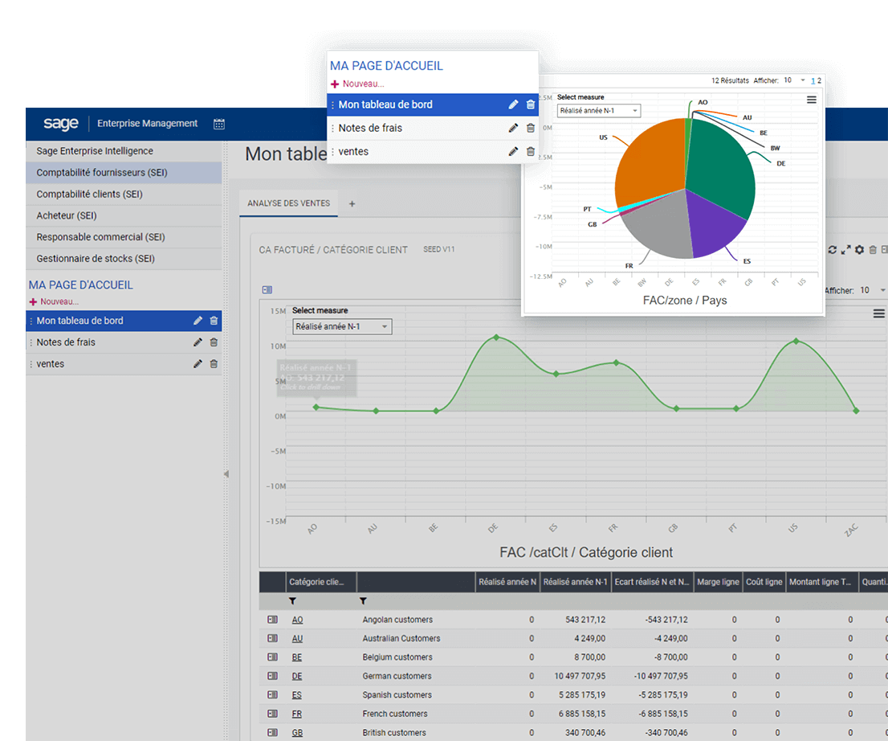This screenshot has height=741, width=888.
Task: Click pencil icon beside 'ventes' in popup list
Action: [513, 151]
